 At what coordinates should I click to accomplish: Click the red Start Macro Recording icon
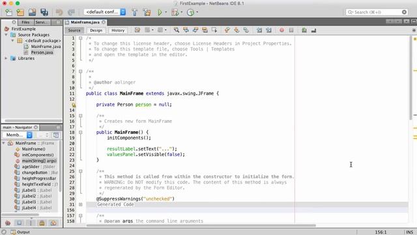click(281, 30)
